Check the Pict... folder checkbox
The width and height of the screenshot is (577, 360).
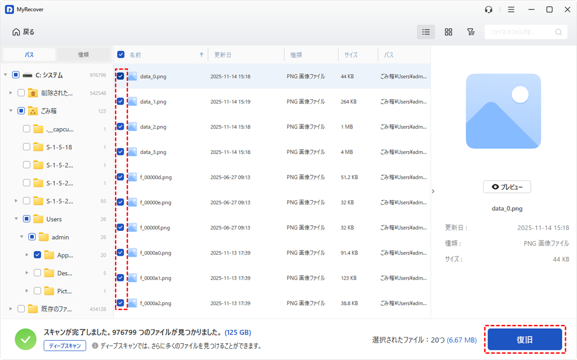pos(38,291)
